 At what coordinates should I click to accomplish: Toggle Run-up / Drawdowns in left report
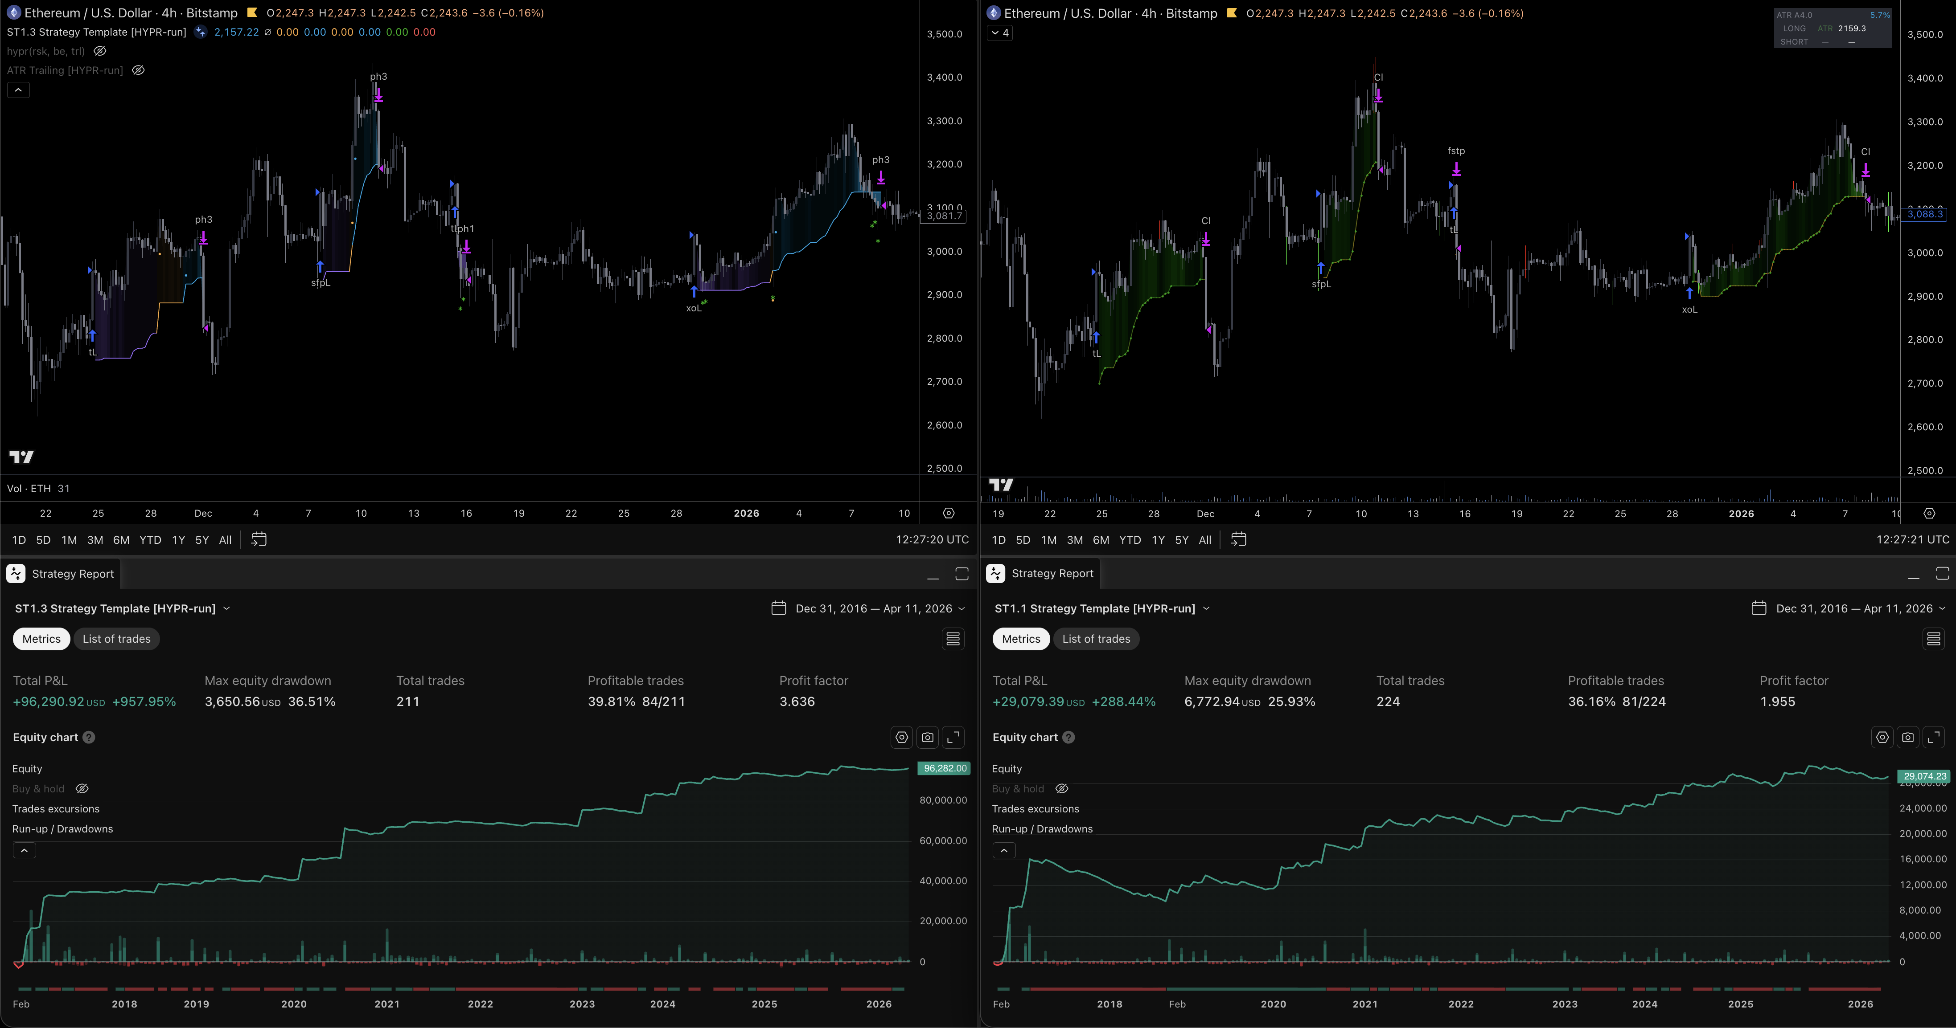pos(62,829)
